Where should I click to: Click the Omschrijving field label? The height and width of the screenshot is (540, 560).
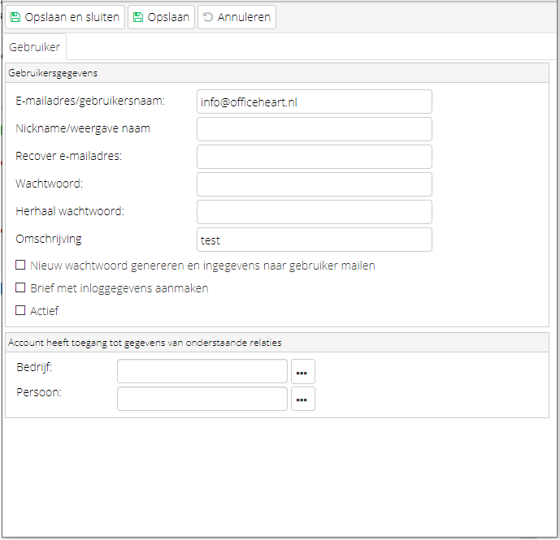point(49,239)
